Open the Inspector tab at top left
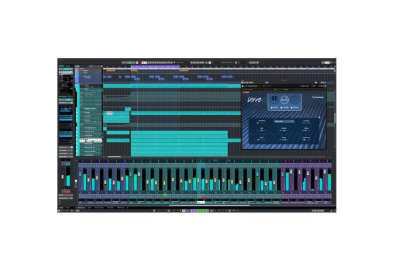 (62, 65)
